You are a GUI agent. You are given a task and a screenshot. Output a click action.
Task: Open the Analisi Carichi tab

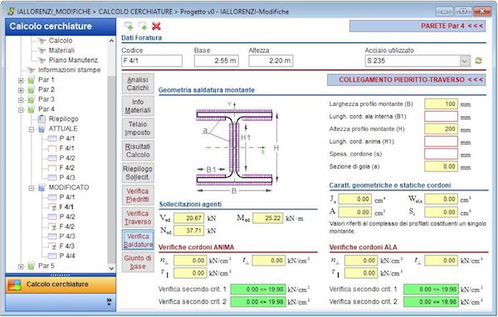(138, 84)
